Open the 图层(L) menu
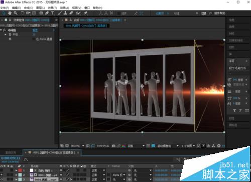The height and width of the screenshot is (182, 251). tap(41, 8)
